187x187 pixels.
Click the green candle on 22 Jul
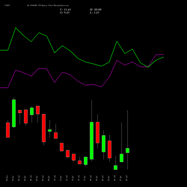tap(104, 144)
